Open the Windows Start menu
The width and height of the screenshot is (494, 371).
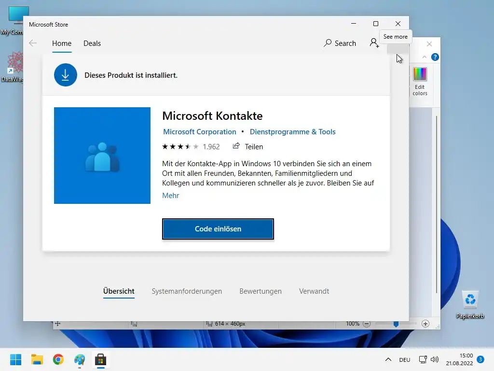16,359
